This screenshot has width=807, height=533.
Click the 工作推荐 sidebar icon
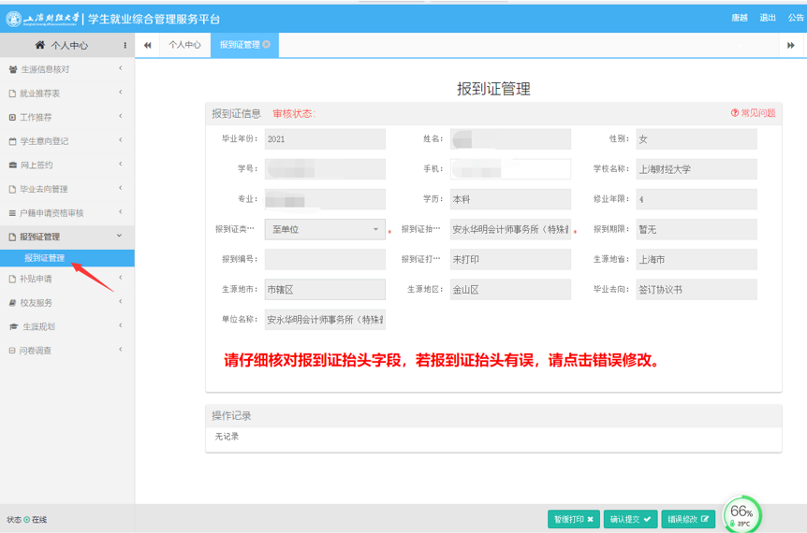12,117
